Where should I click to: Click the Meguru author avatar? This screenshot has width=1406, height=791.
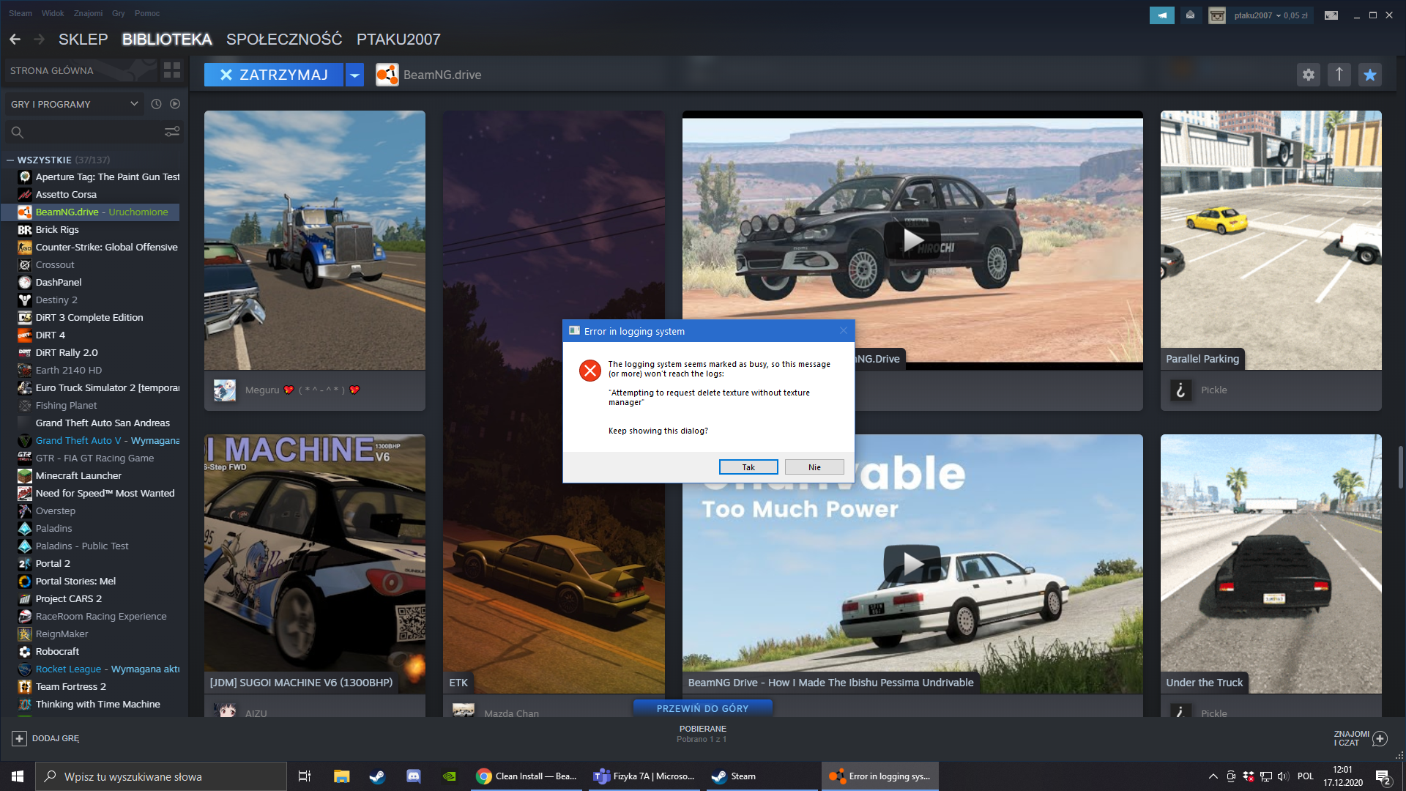pos(225,390)
